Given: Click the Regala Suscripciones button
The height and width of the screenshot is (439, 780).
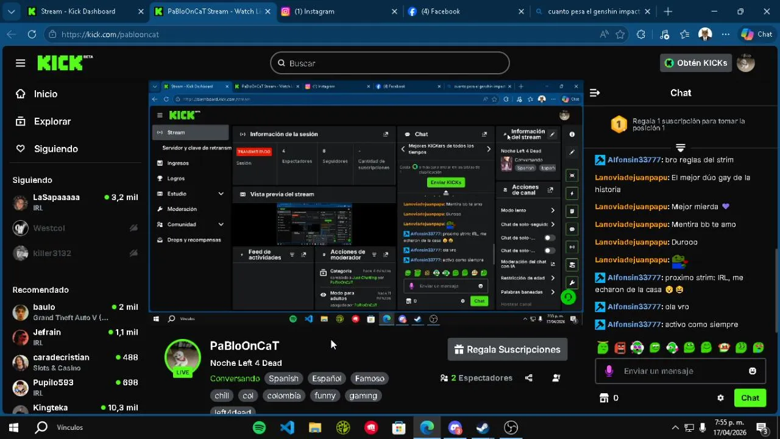Looking at the screenshot, I should point(507,349).
